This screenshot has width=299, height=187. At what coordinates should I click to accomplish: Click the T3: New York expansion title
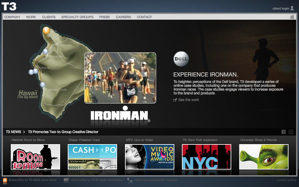[x=200, y=140]
